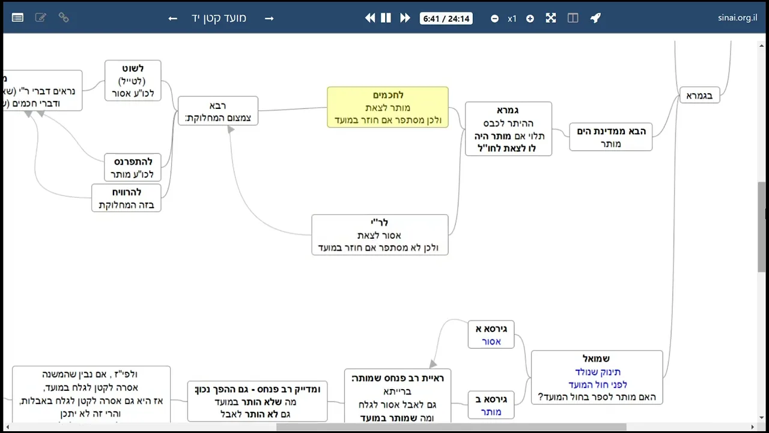
Task: Click the link chain icon
Action: [x=63, y=17]
